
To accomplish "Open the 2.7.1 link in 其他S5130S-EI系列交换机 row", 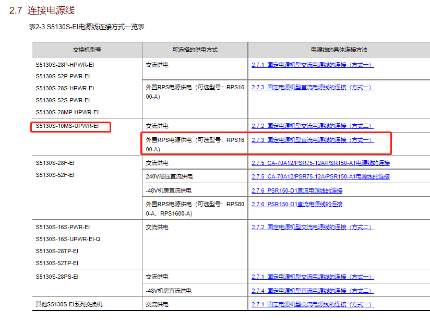I will (x=313, y=304).
